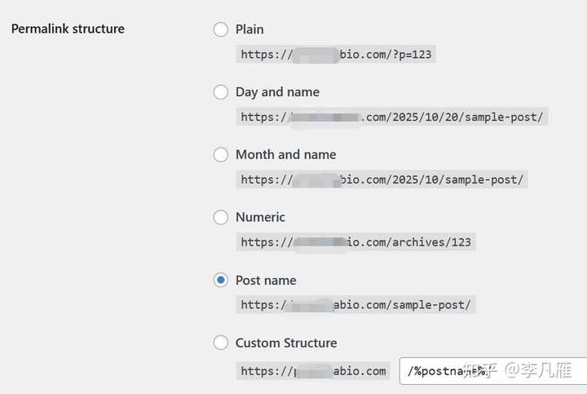
Task: Click the example URL under Post name
Action: 355,305
